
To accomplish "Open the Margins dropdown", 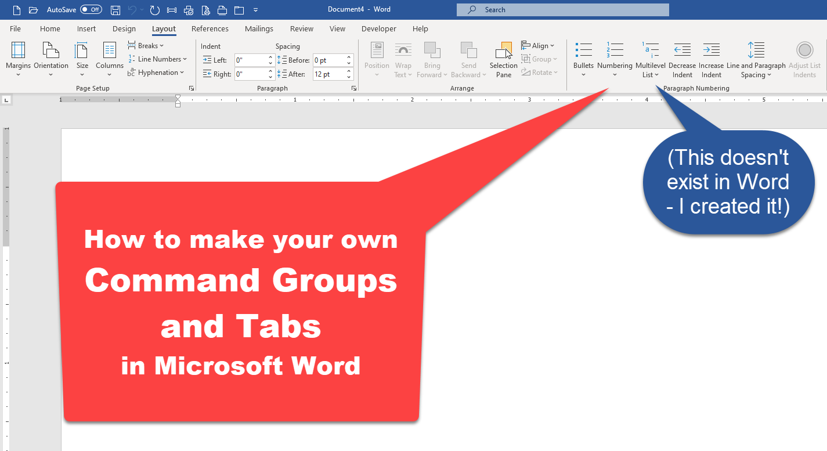I will coord(19,59).
